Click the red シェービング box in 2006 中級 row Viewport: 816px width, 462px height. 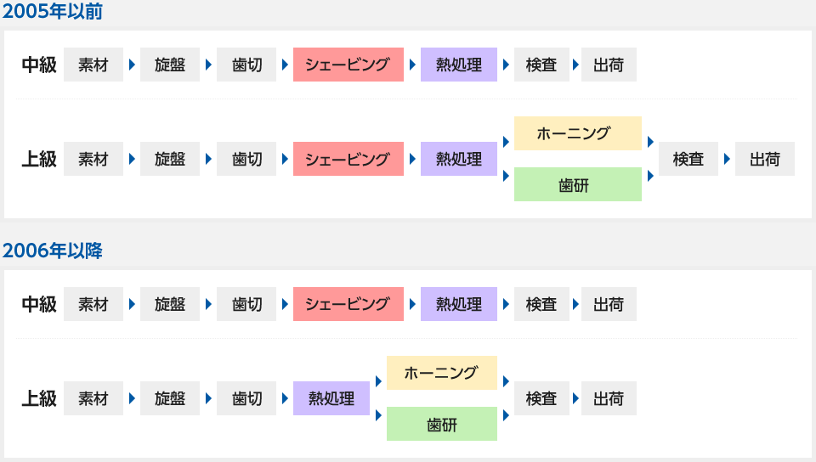coord(348,304)
